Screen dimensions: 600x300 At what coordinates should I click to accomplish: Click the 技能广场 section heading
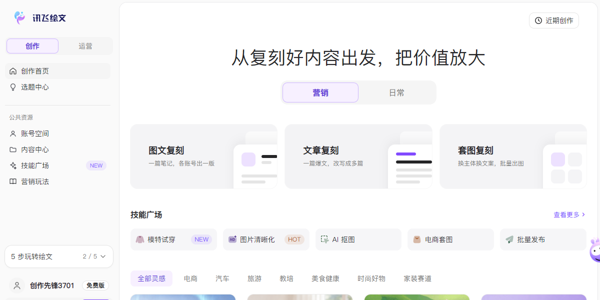[146, 214]
